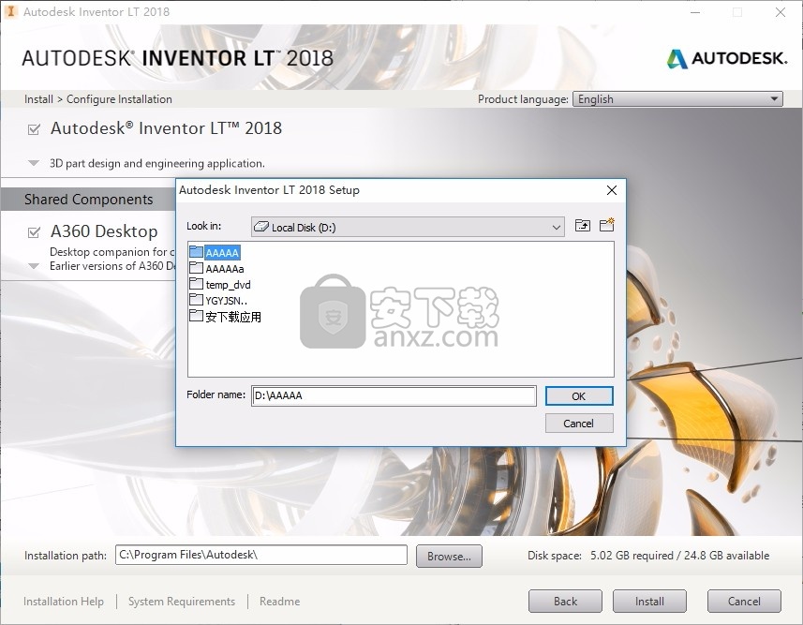Expand A360 Desktop configuration triangle
This screenshot has width=803, height=625.
pyautogui.click(x=34, y=266)
